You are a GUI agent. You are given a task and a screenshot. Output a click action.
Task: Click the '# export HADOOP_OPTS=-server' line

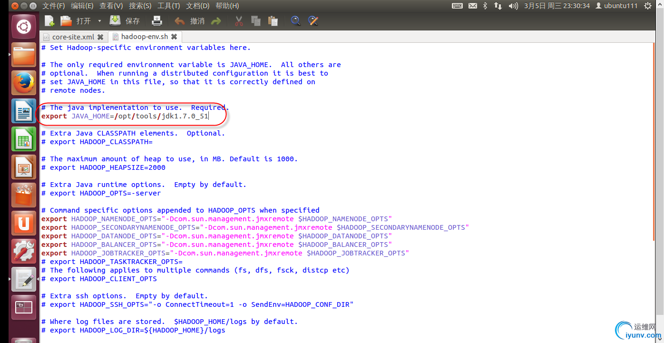tap(101, 193)
